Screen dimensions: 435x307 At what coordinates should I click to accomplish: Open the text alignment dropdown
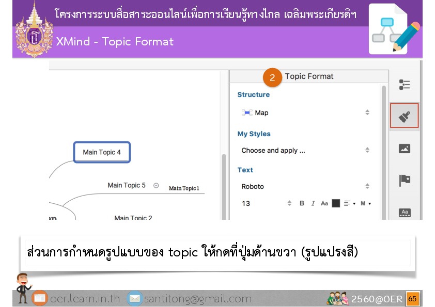click(350, 203)
